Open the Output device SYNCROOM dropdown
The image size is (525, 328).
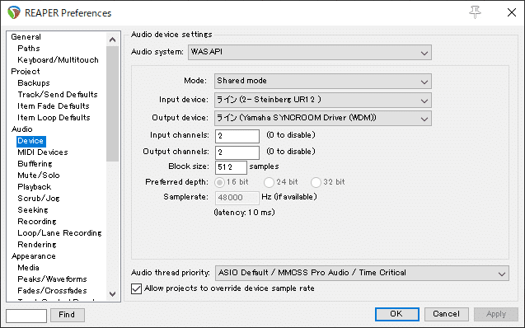pos(323,118)
